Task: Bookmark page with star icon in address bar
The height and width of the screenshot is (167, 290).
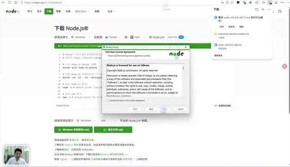Action: (x=232, y=3)
